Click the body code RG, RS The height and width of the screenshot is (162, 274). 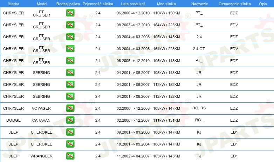[199, 108]
